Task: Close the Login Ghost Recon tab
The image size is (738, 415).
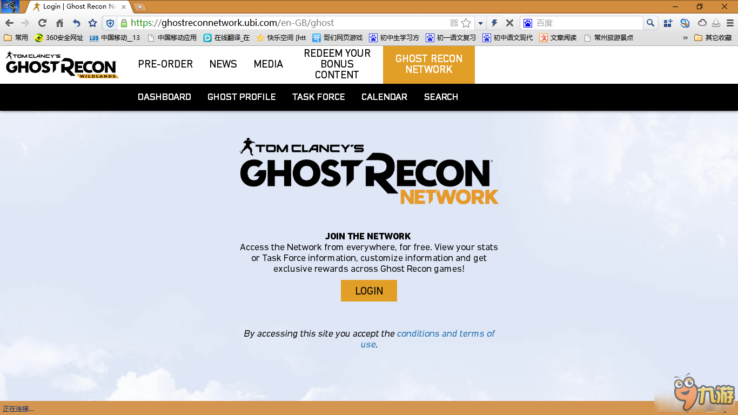Action: 123,7
